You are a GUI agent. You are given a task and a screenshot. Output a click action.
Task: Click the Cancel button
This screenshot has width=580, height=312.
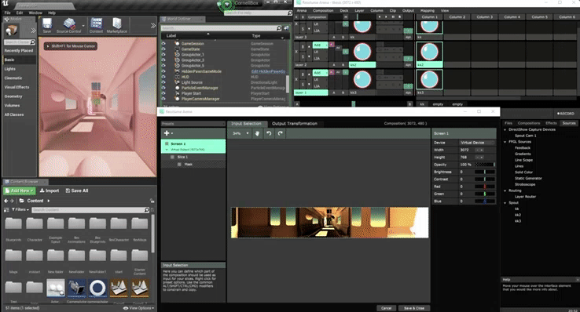[386, 308]
